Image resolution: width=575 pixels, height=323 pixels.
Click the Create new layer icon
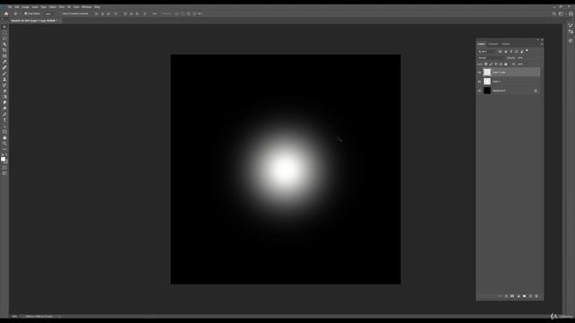coord(530,296)
